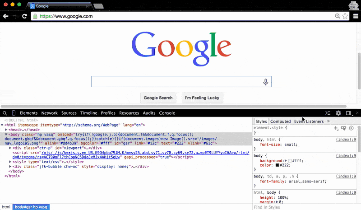Click the element.style rule

tap(270, 127)
